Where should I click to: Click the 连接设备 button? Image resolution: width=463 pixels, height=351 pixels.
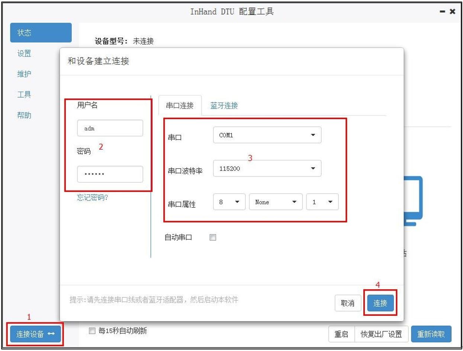tap(35, 334)
